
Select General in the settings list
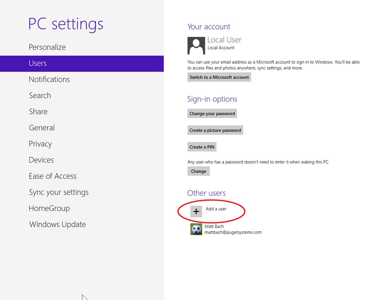coord(42,127)
